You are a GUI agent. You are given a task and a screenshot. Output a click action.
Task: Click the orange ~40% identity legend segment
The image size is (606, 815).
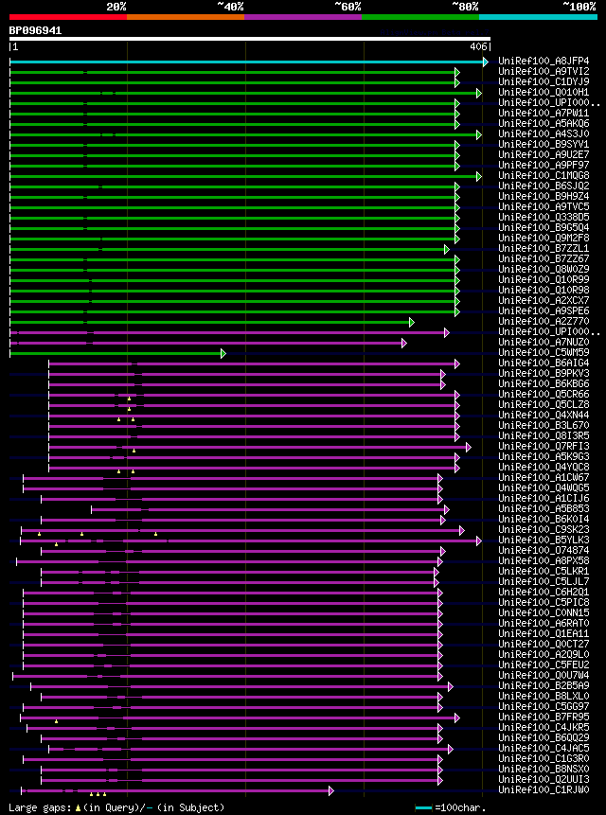pos(186,17)
